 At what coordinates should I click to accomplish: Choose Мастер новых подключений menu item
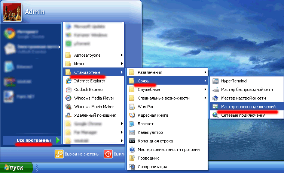247,107
